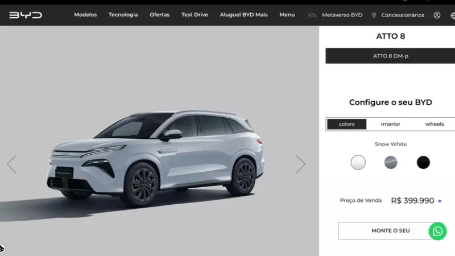Open the user account icon

click(x=437, y=15)
